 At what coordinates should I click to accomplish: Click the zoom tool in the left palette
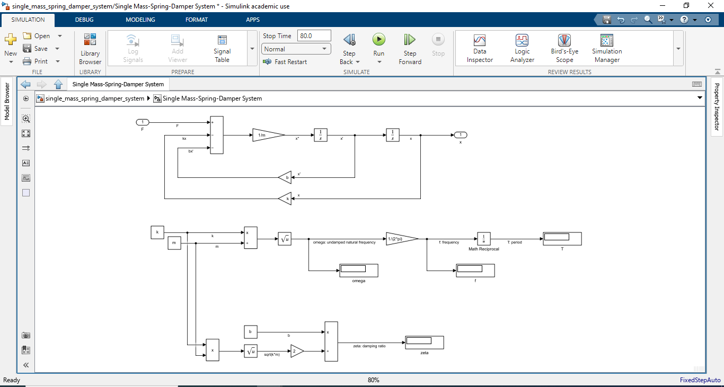tap(25, 119)
